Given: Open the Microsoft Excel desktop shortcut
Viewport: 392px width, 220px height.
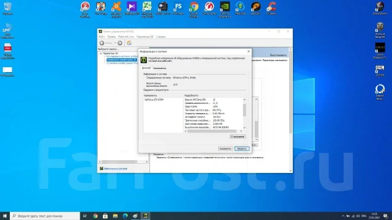Looking at the screenshot, I should [147, 9].
